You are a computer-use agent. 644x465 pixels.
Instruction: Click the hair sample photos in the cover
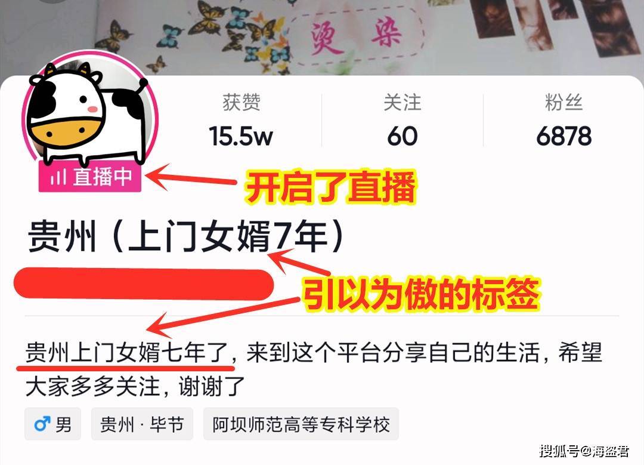point(555,24)
